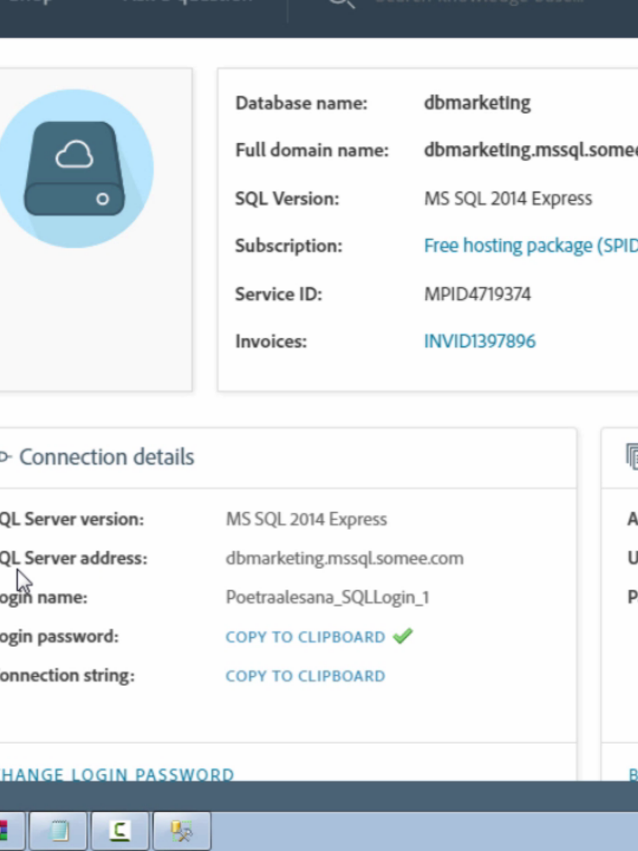Copy login password to clipboard
The image size is (638, 851).
pyautogui.click(x=305, y=637)
